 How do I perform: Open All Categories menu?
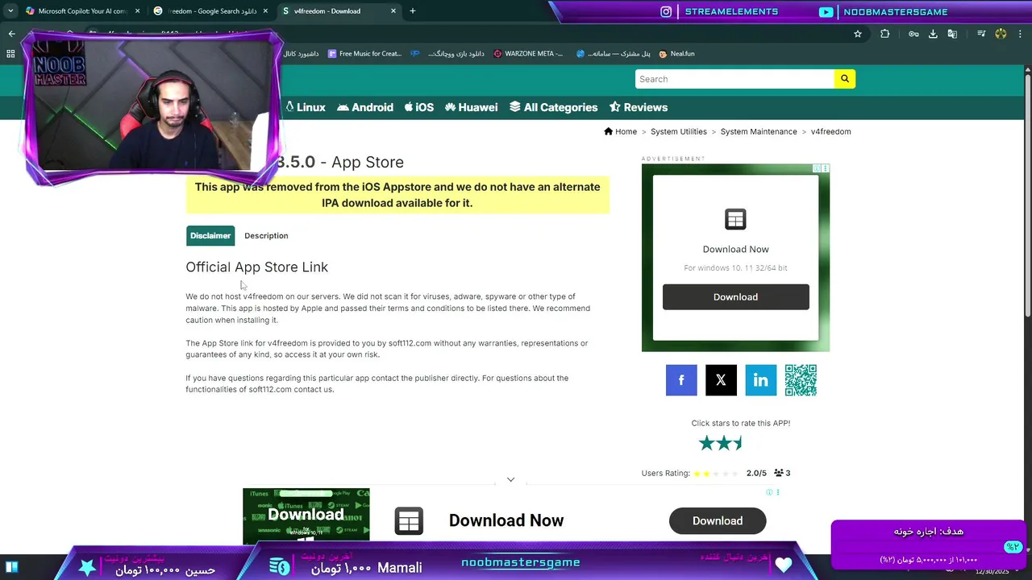click(554, 107)
